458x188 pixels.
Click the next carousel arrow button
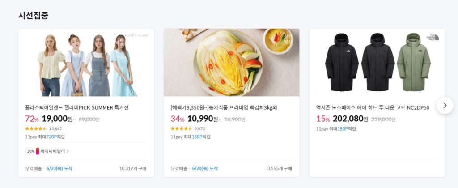coord(445,105)
